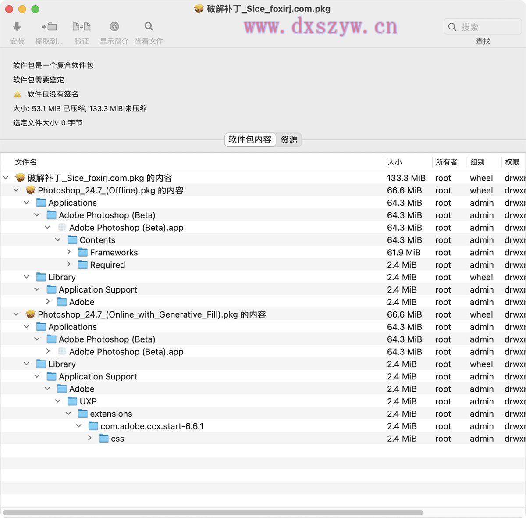The height and width of the screenshot is (518, 526).
Task: Open 显示简介 info toolbar icon
Action: pos(114,27)
